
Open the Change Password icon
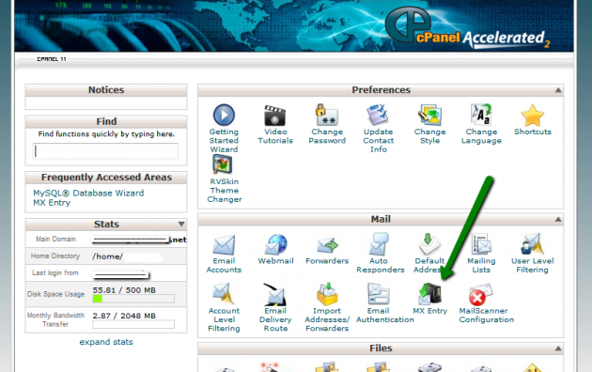[x=327, y=115]
